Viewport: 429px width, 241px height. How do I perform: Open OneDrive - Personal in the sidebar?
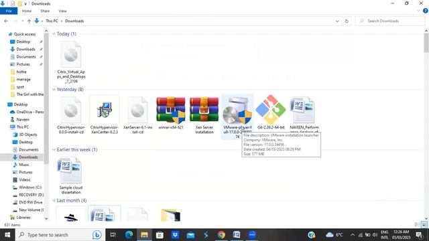[27, 112]
